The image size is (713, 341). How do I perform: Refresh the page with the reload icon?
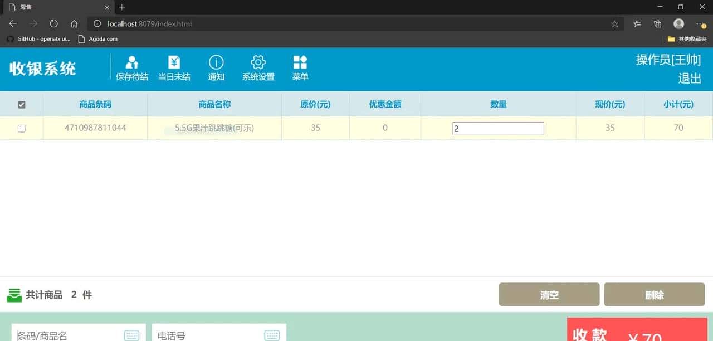pyautogui.click(x=53, y=23)
